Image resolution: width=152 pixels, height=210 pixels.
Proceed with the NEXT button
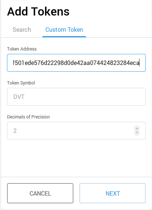(x=113, y=193)
